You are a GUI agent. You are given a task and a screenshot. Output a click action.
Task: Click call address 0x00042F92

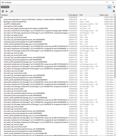pyautogui.click(x=73, y=33)
